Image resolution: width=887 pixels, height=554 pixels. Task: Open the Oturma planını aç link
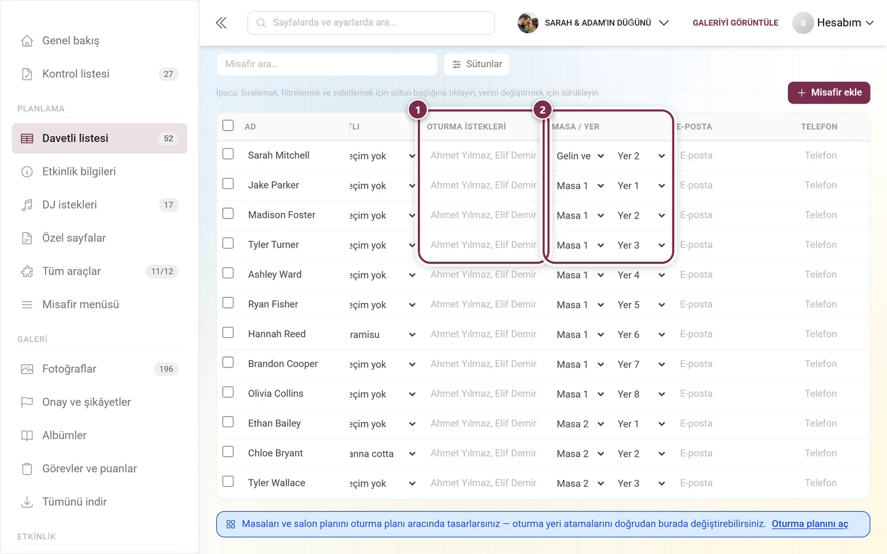tap(810, 524)
